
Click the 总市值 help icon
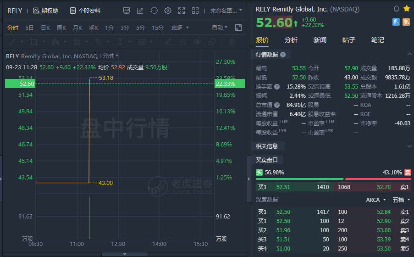pos(277,105)
